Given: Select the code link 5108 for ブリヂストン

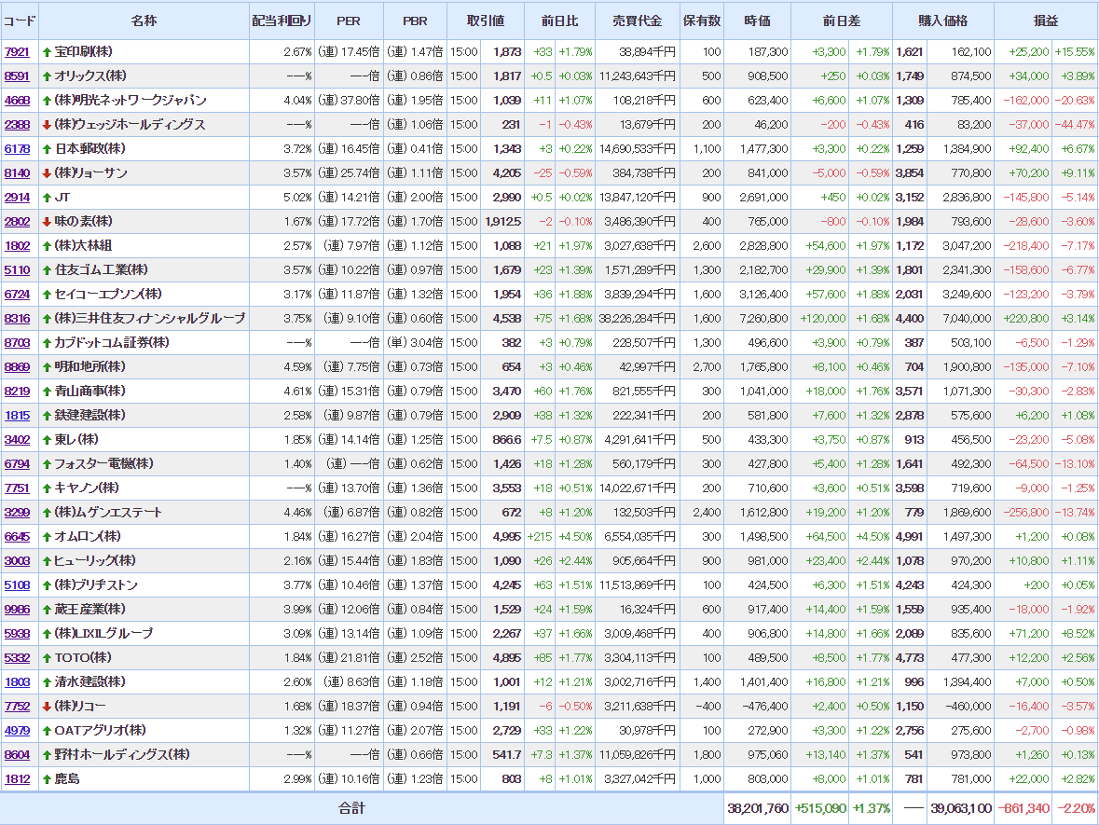Looking at the screenshot, I should [x=17, y=584].
